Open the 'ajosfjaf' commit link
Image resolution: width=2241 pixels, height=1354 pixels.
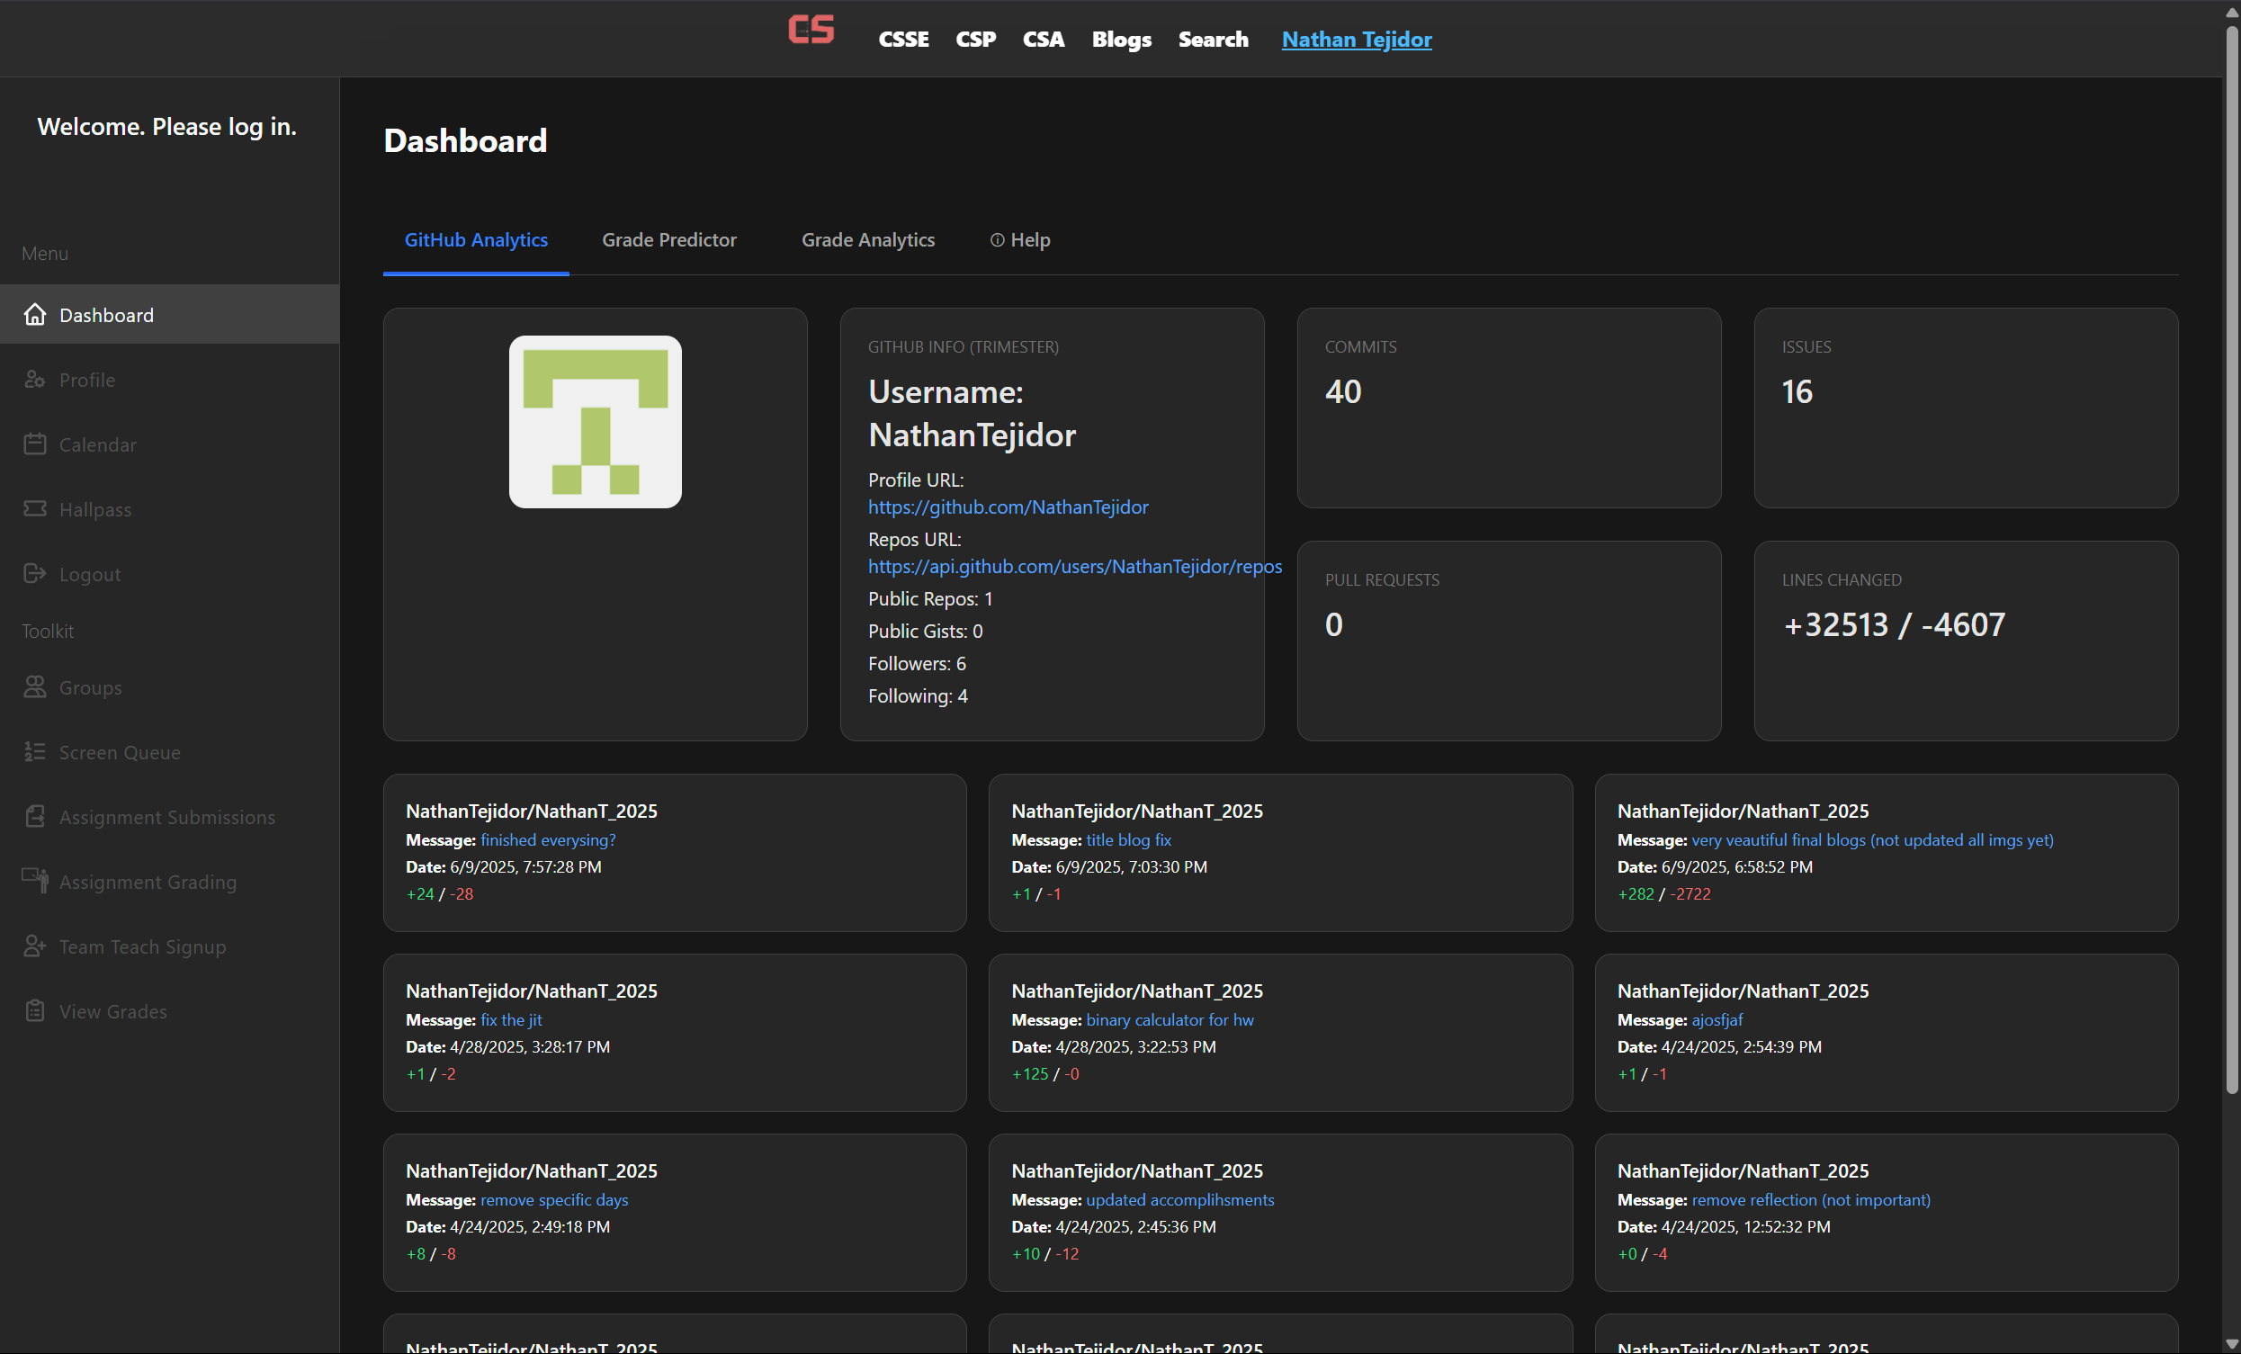coord(1717,1020)
